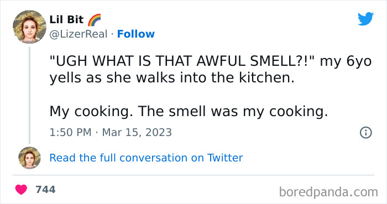This screenshot has height=204, width=387.
Task: Click the Twitter bird logo
Action: pos(365,19)
